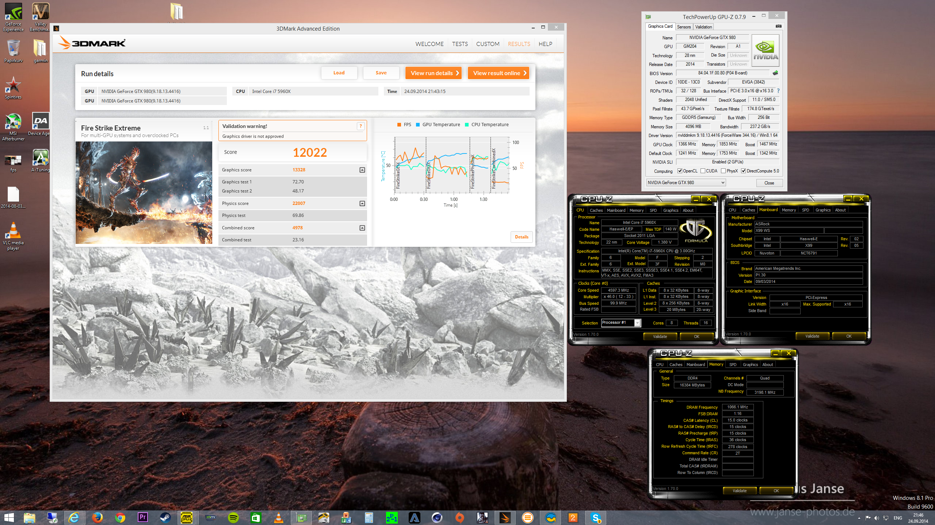Click OK in the CPU-Z Memory window
The width and height of the screenshot is (935, 525).
pos(776,491)
